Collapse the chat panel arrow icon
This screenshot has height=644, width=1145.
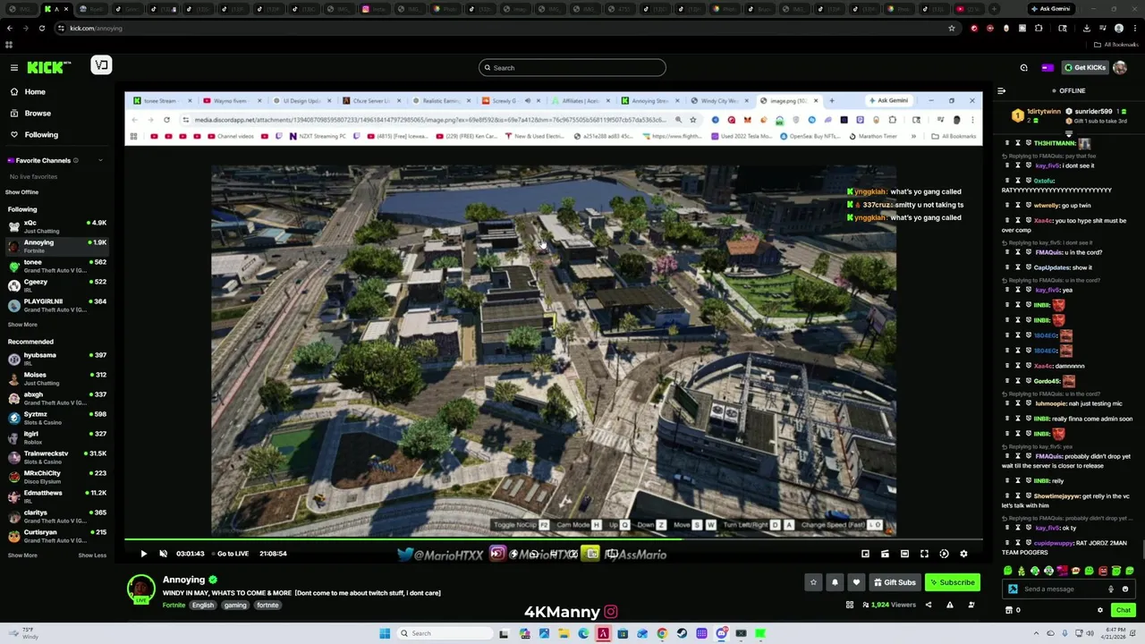click(1002, 91)
